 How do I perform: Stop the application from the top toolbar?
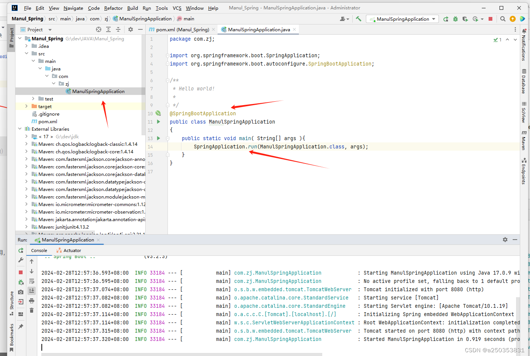click(x=490, y=19)
